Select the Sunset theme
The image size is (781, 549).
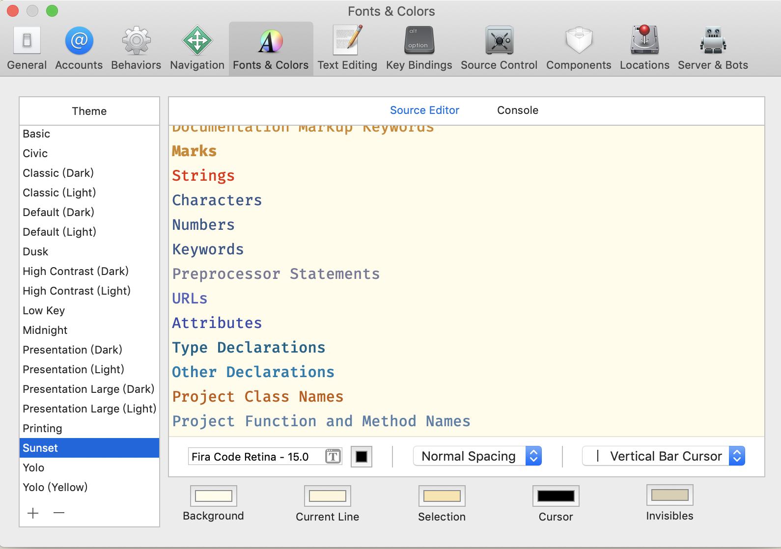(x=89, y=448)
